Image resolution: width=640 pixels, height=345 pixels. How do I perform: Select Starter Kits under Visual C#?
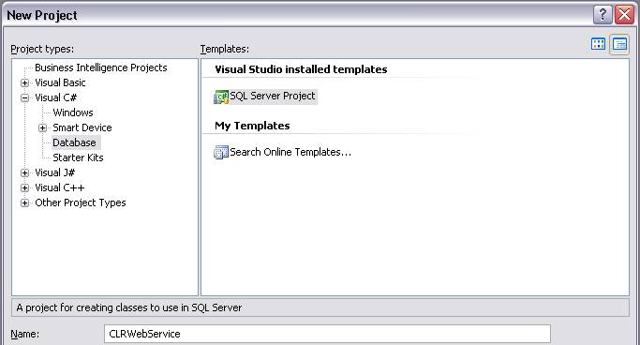click(78, 157)
